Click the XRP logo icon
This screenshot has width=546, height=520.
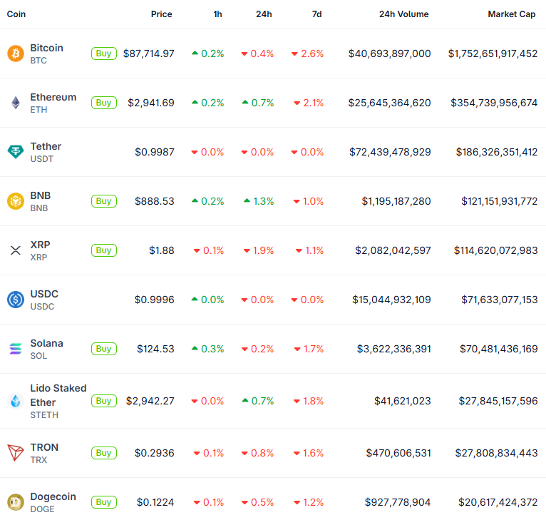tap(15, 250)
